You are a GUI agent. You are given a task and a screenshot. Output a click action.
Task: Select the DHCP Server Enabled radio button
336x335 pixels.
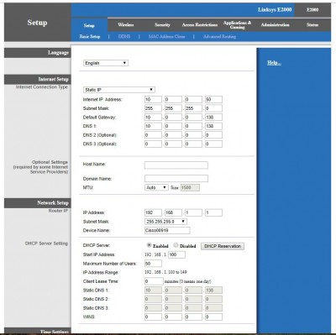(x=149, y=245)
